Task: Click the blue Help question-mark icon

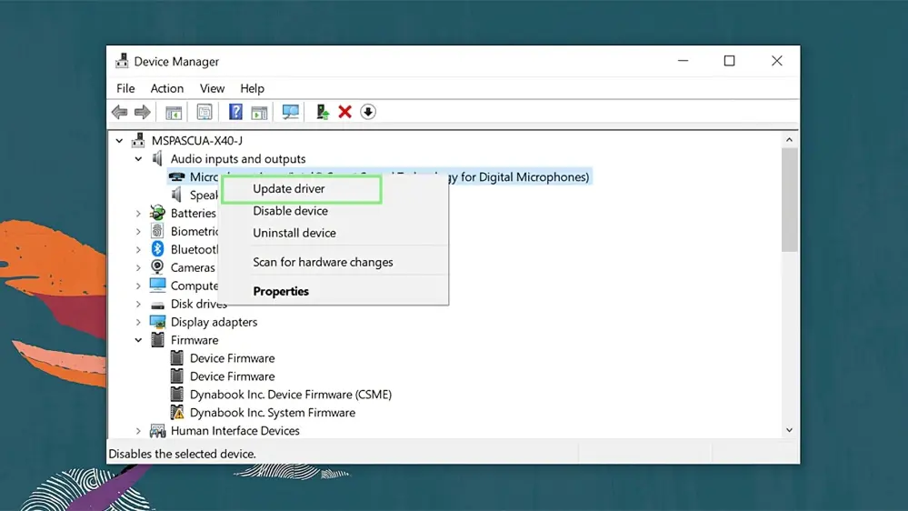Action: click(x=235, y=112)
